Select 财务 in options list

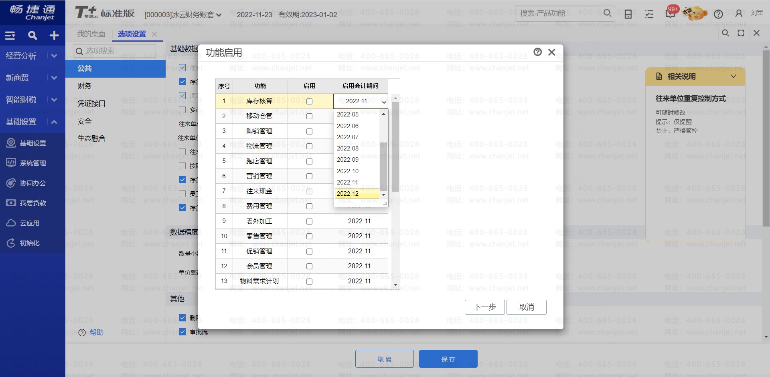pos(85,86)
